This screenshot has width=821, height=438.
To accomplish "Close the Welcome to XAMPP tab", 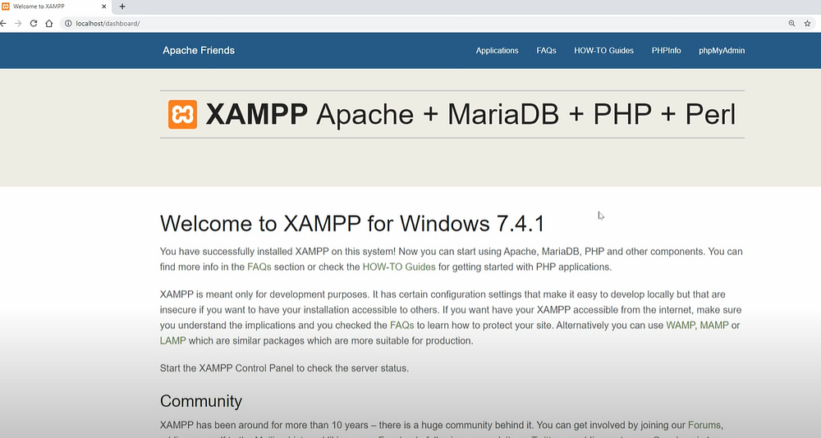I will (103, 7).
